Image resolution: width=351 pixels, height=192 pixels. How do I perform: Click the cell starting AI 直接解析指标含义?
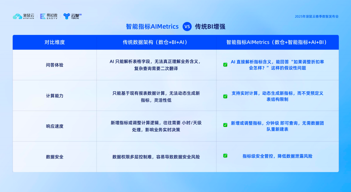coord(277,65)
